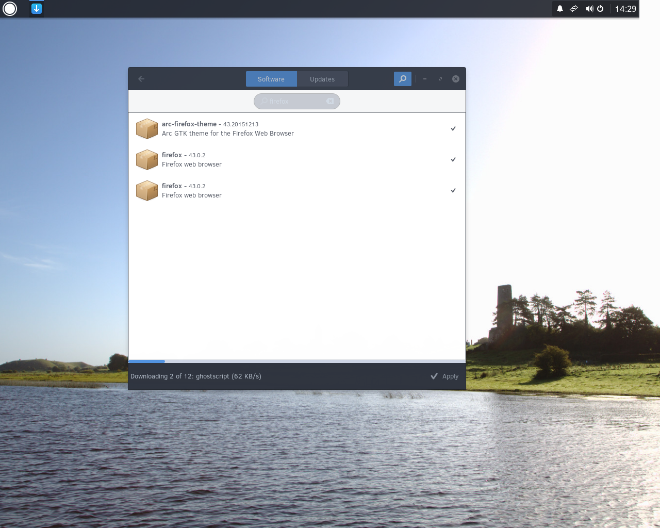Clear the search text with backspace icon
This screenshot has width=660, height=528.
(330, 101)
